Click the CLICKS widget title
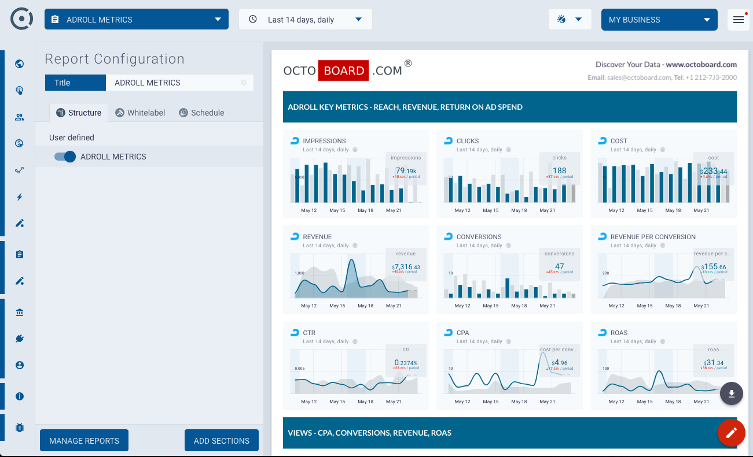Screen dimensions: 753x457 tap(468, 141)
